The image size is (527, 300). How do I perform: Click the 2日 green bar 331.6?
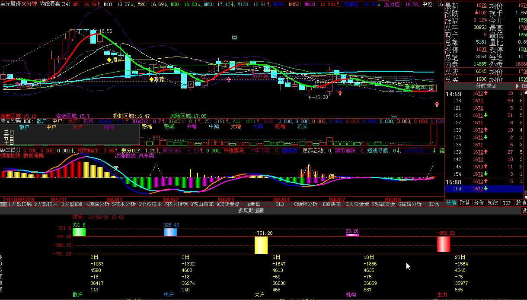click(x=79, y=232)
